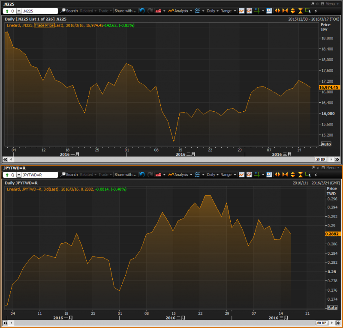Click the inward-pointing orange arrows in the JPYTWD=R toolbar
The height and width of the screenshot is (328, 343).
(285, 175)
